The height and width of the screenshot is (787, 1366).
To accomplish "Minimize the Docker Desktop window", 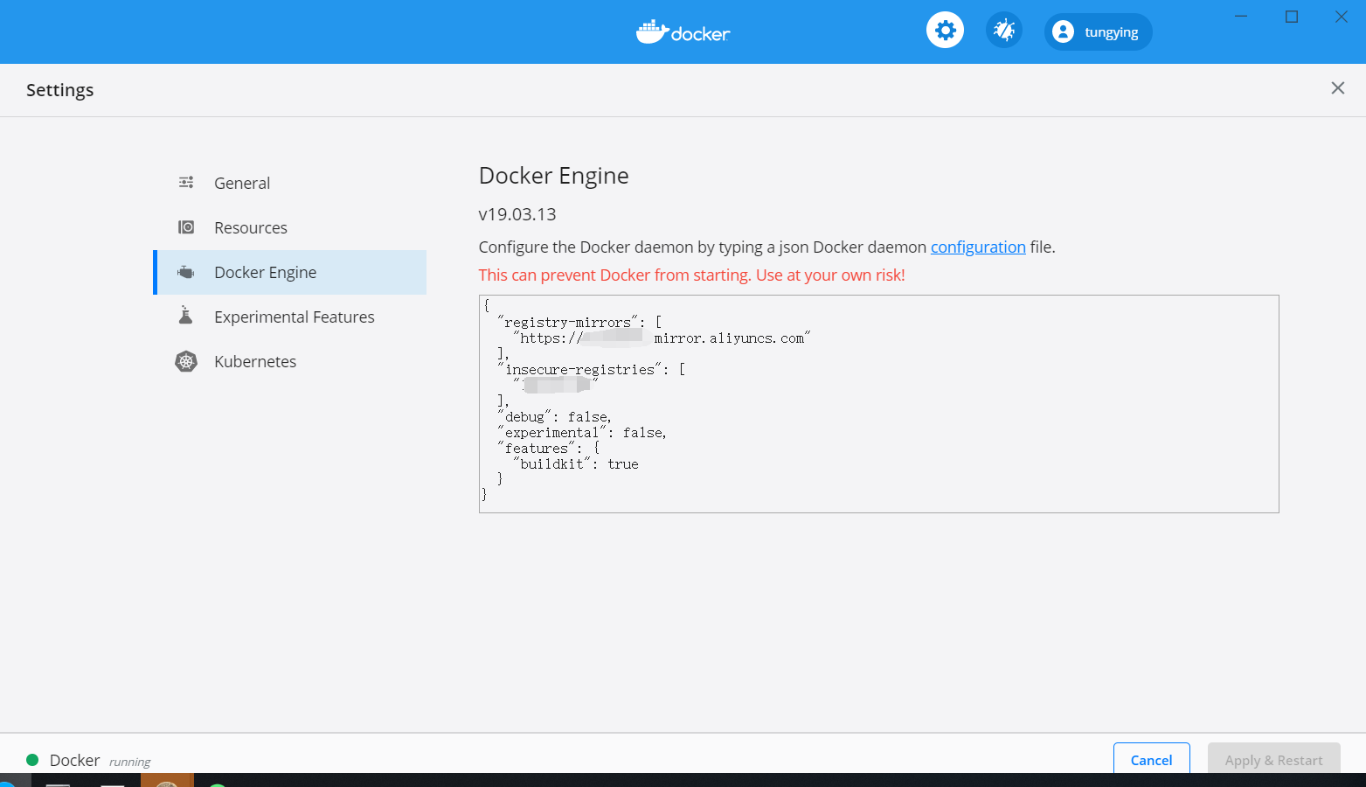I will pyautogui.click(x=1241, y=17).
